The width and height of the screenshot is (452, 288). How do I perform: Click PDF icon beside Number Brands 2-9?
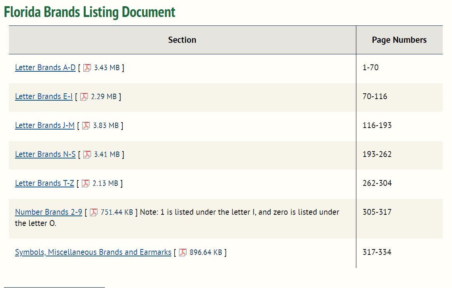(x=94, y=212)
